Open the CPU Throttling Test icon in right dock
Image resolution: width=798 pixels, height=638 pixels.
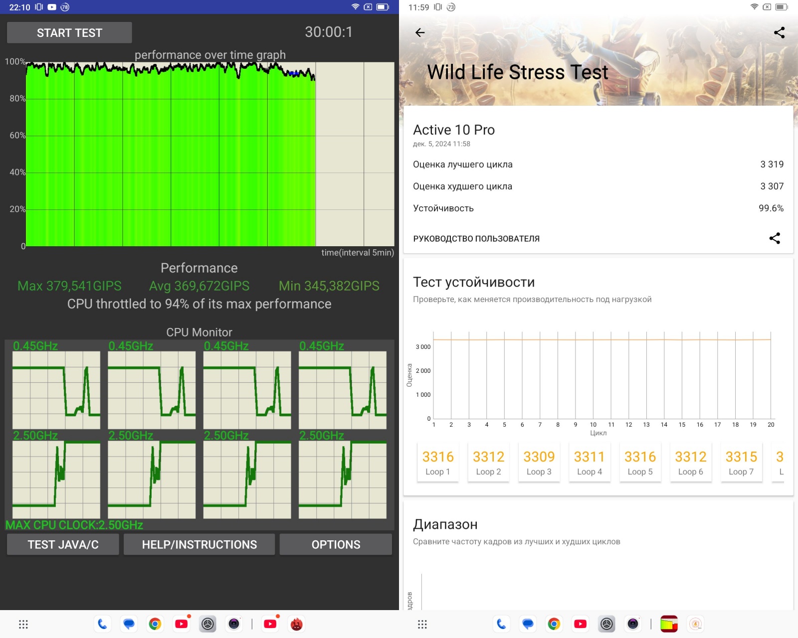pyautogui.click(x=669, y=624)
